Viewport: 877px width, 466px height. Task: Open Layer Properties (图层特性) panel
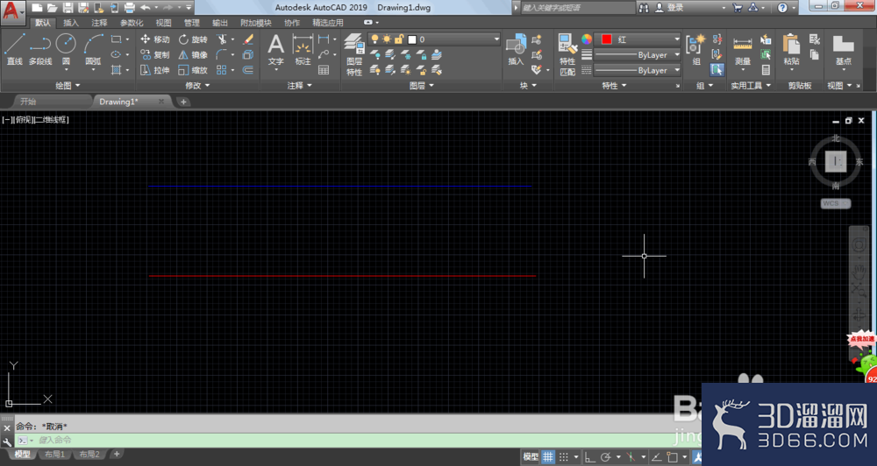pos(354,54)
